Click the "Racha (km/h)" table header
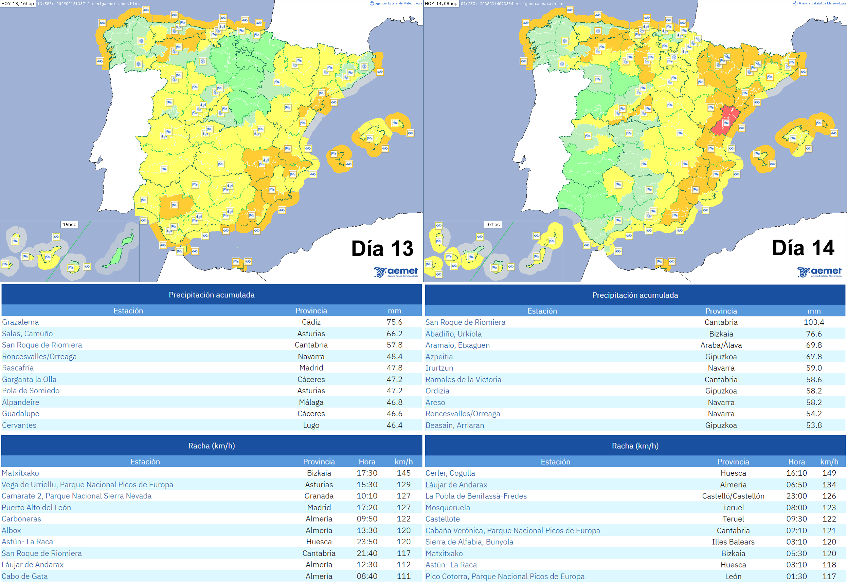847x585 pixels. (211, 446)
